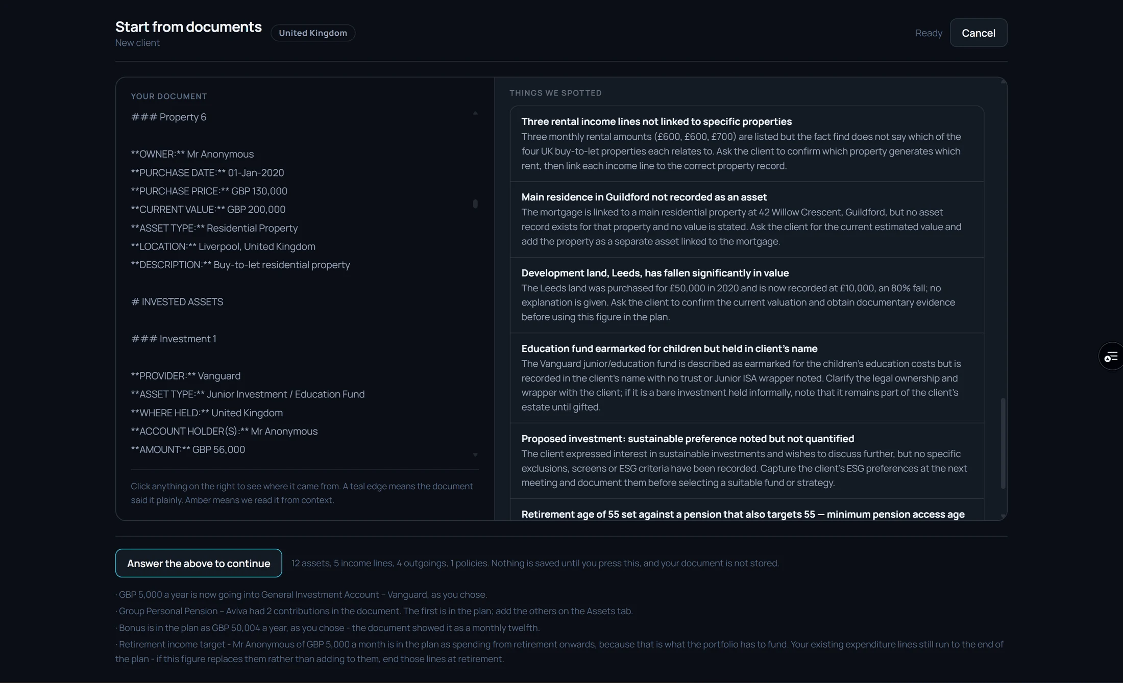Click the teal edge and amber explanation hint
Viewport: 1123px width, 683px height.
tap(302, 493)
